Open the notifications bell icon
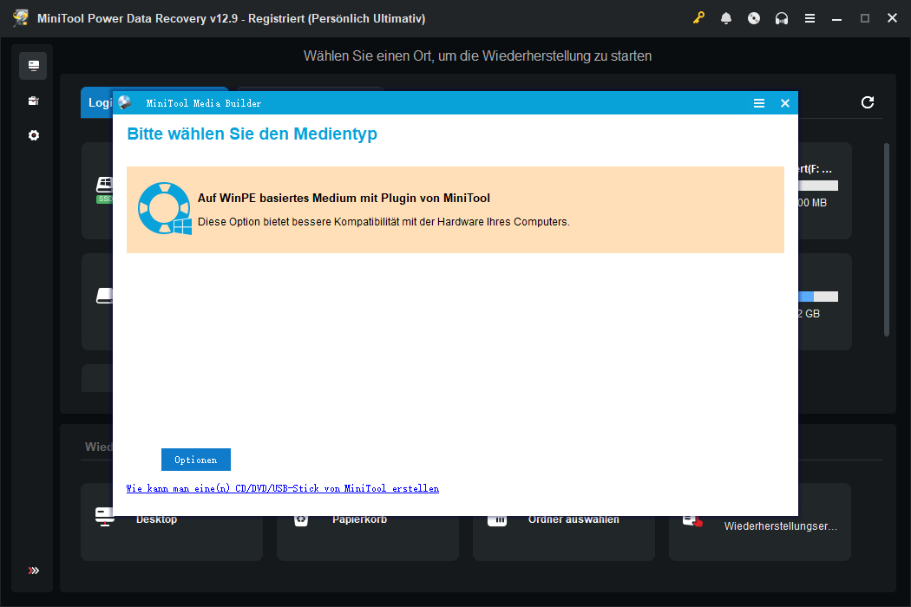The width and height of the screenshot is (911, 607). pos(726,18)
